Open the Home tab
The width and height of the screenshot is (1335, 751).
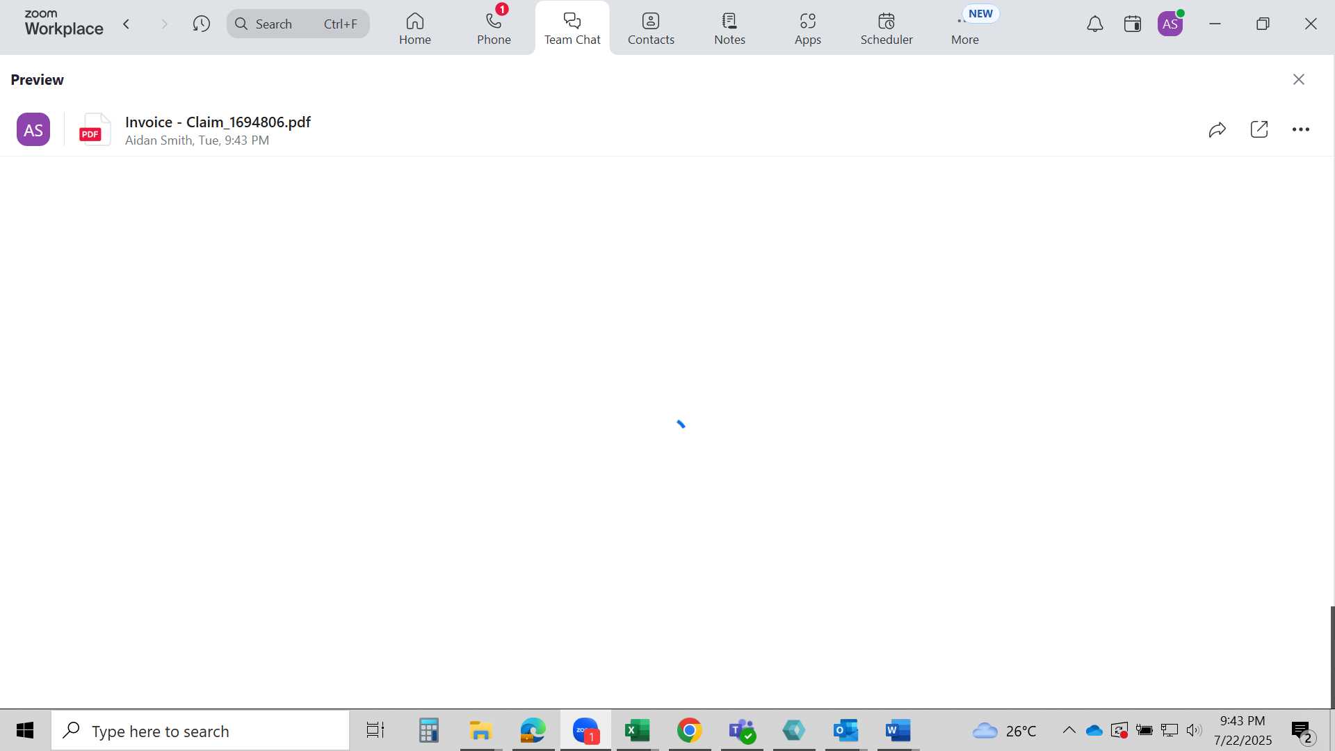click(415, 29)
